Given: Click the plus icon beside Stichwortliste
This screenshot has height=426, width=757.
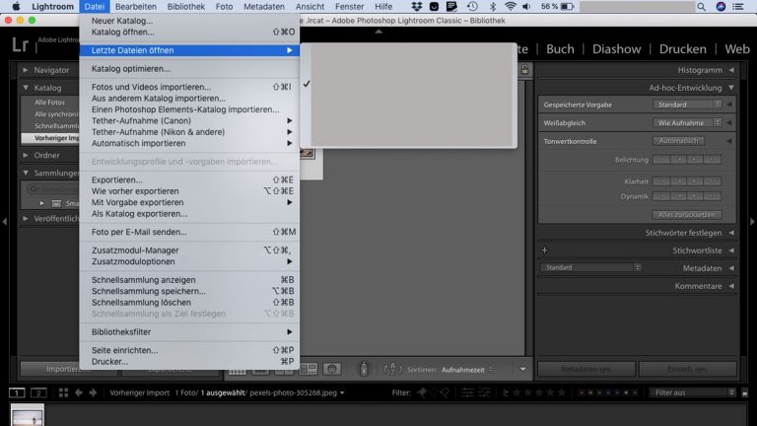Looking at the screenshot, I should [x=544, y=250].
